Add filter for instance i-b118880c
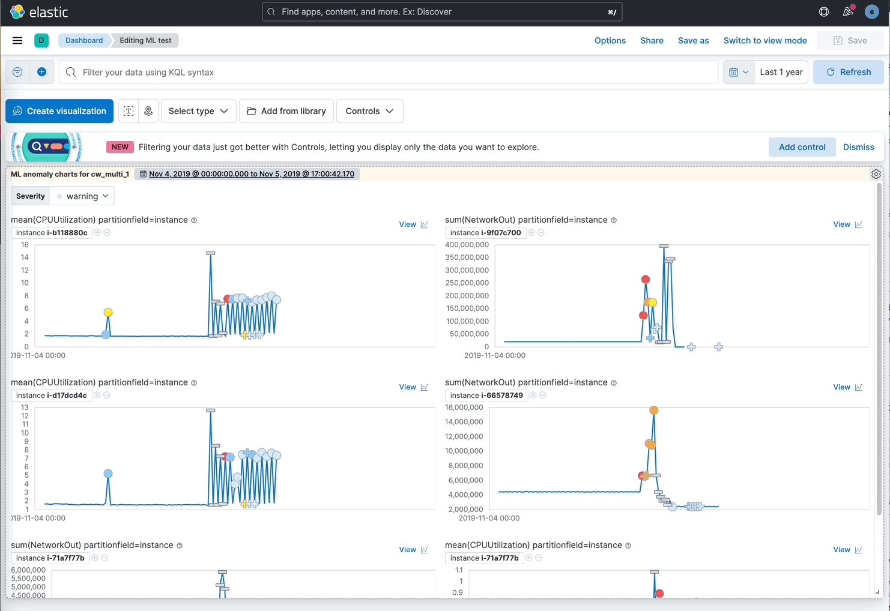Viewport: 890px width, 611px height. pos(97,232)
